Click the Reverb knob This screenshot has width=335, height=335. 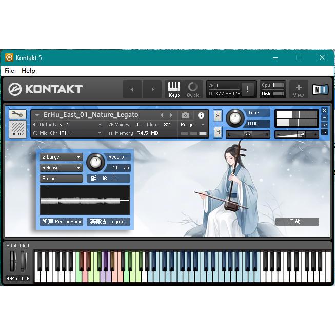coord(95,163)
